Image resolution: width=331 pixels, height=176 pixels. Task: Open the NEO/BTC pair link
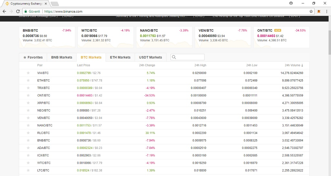point(44,110)
